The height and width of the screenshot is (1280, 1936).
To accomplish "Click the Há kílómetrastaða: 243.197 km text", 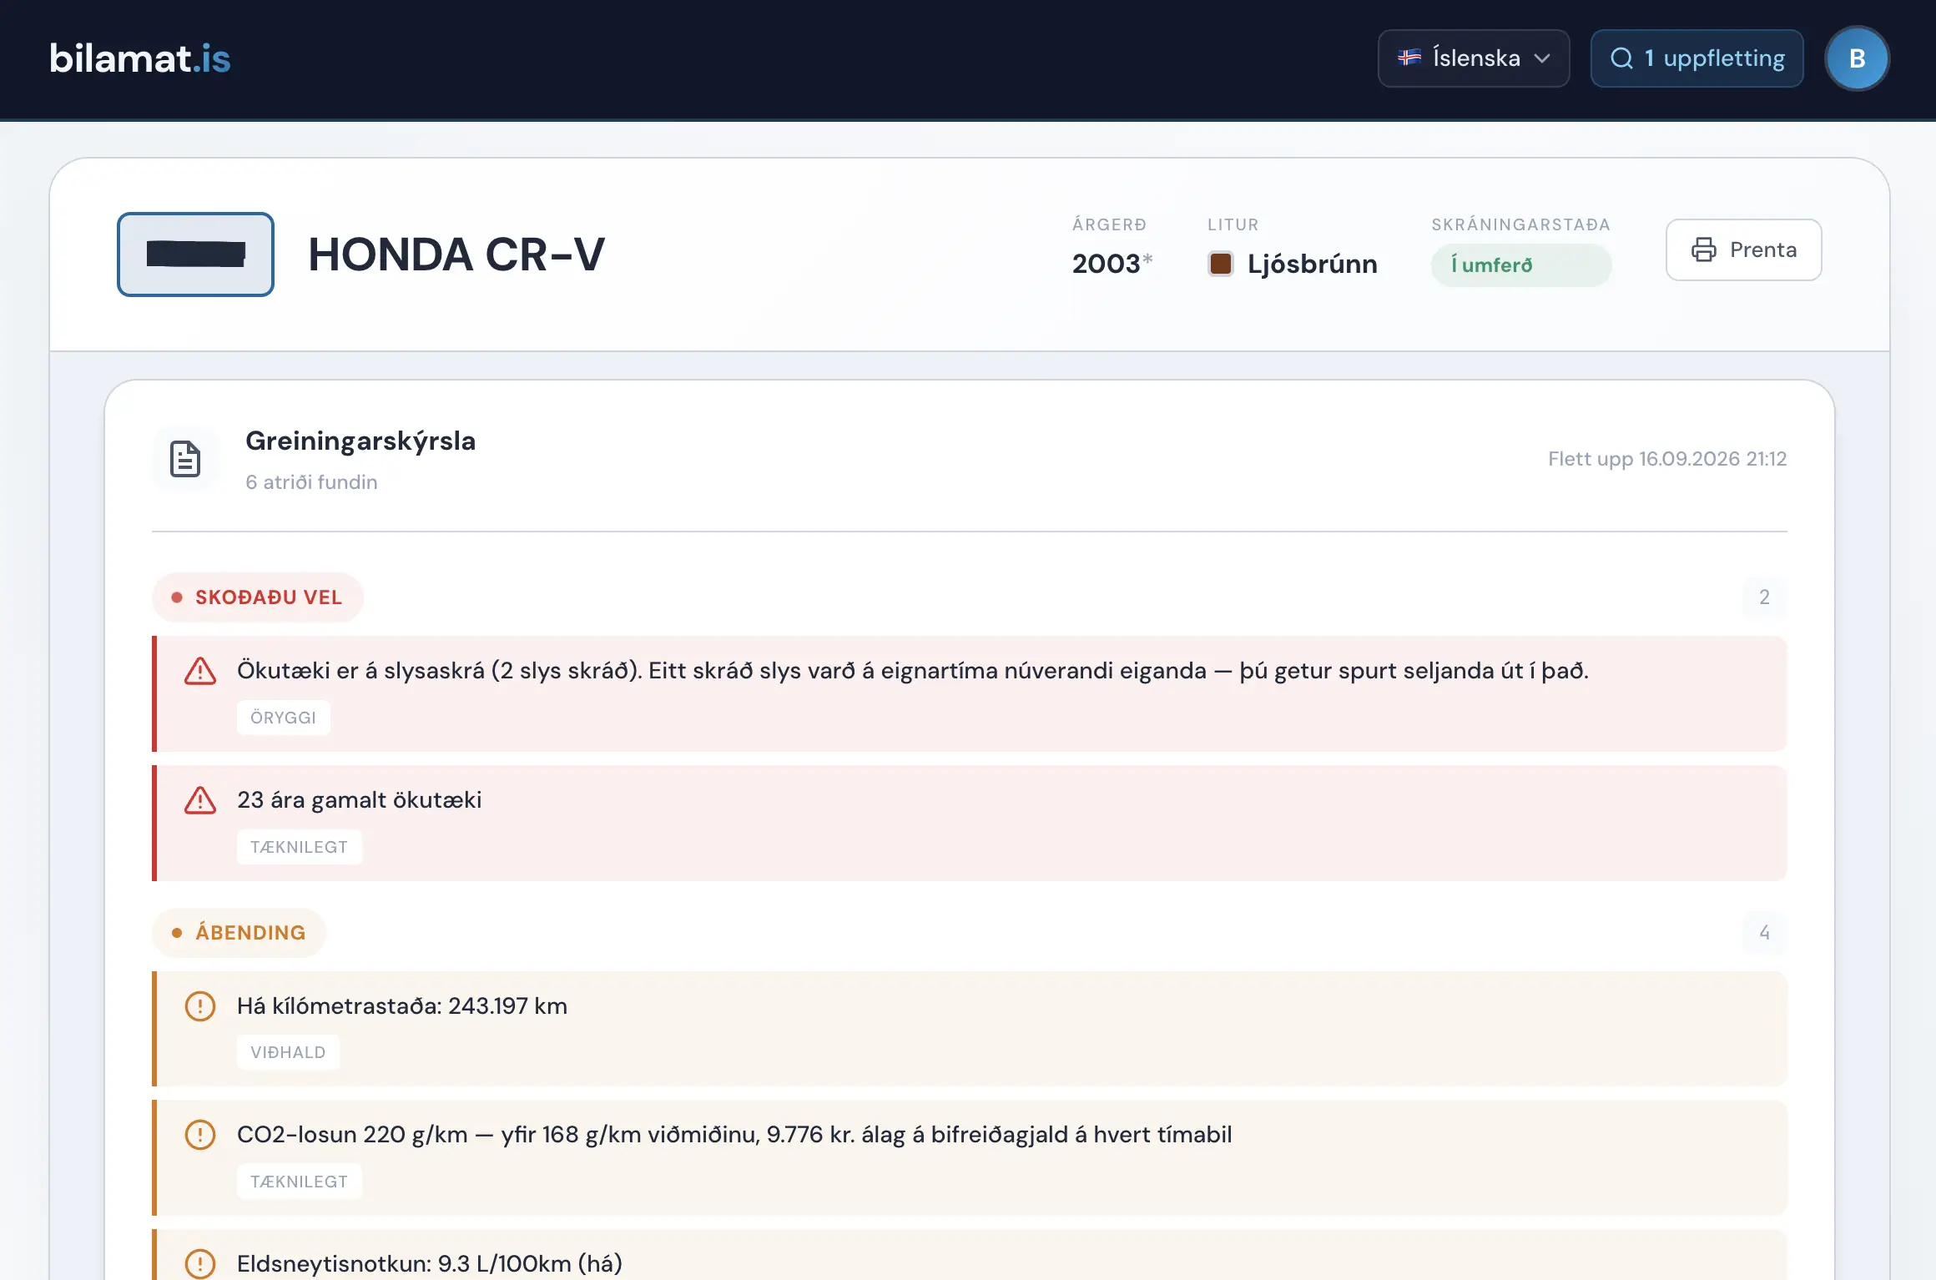I will coord(402,1006).
